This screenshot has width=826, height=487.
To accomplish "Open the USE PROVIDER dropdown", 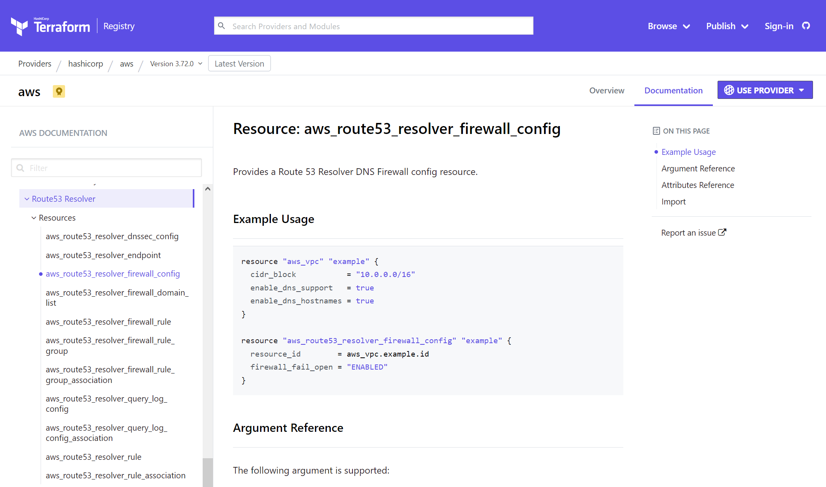I will coord(765,90).
